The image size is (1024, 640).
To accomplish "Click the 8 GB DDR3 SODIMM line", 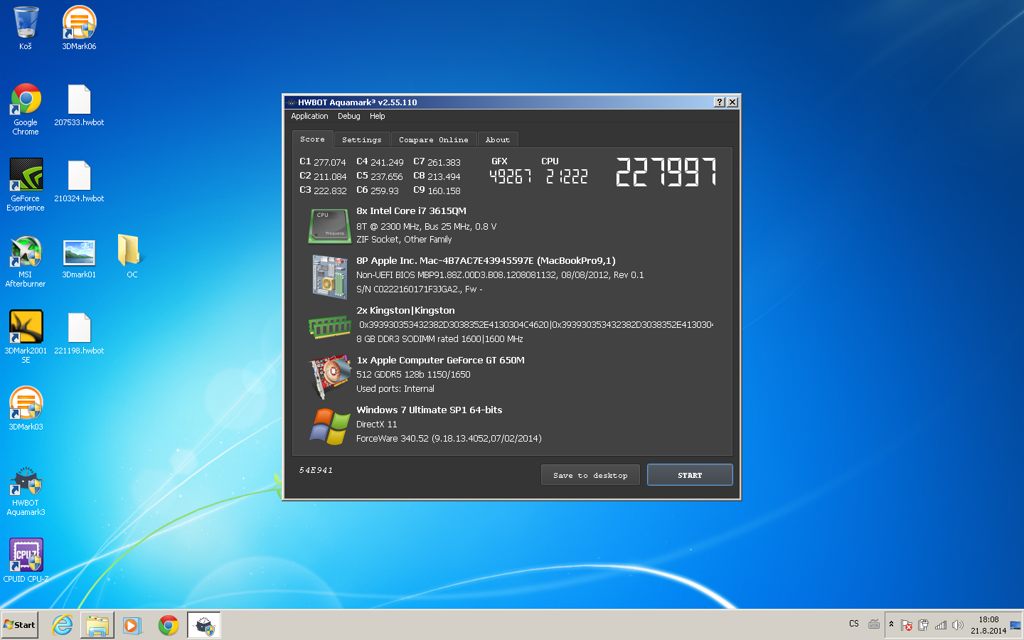I will click(x=439, y=339).
